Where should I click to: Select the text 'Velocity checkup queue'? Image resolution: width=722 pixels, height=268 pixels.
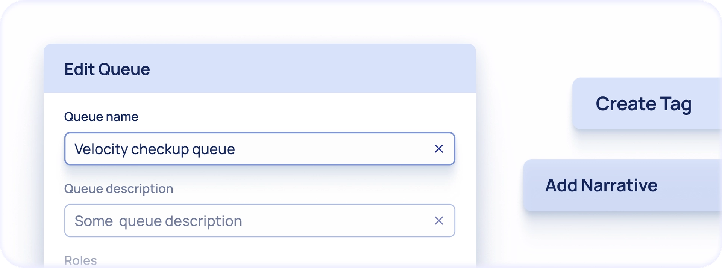155,149
